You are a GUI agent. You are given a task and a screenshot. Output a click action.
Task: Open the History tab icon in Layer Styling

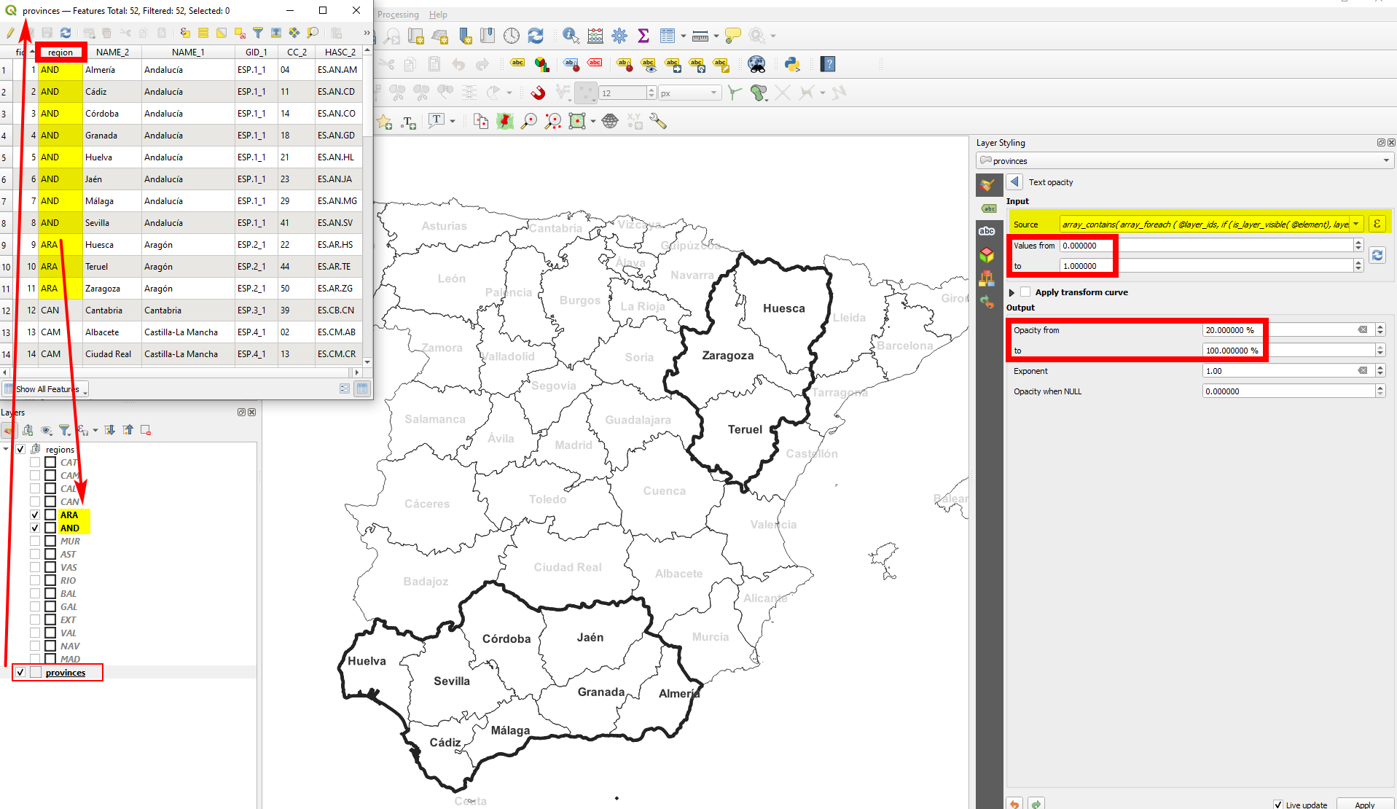click(987, 300)
